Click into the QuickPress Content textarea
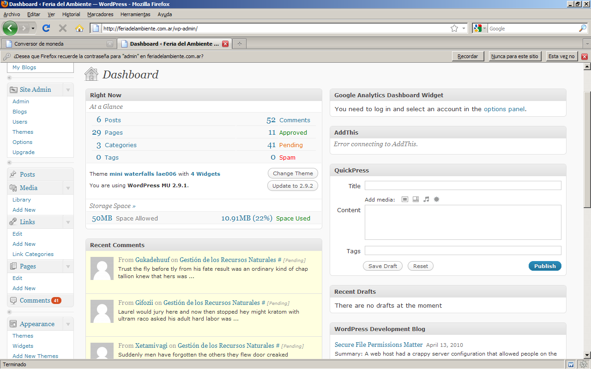591x369 pixels. click(x=463, y=222)
